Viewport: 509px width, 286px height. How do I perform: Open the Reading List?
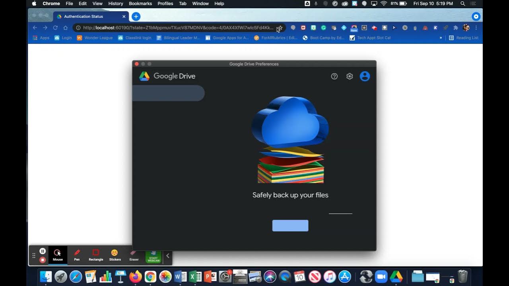(x=464, y=38)
